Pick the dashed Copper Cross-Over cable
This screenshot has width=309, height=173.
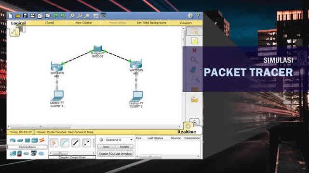tap(86, 143)
